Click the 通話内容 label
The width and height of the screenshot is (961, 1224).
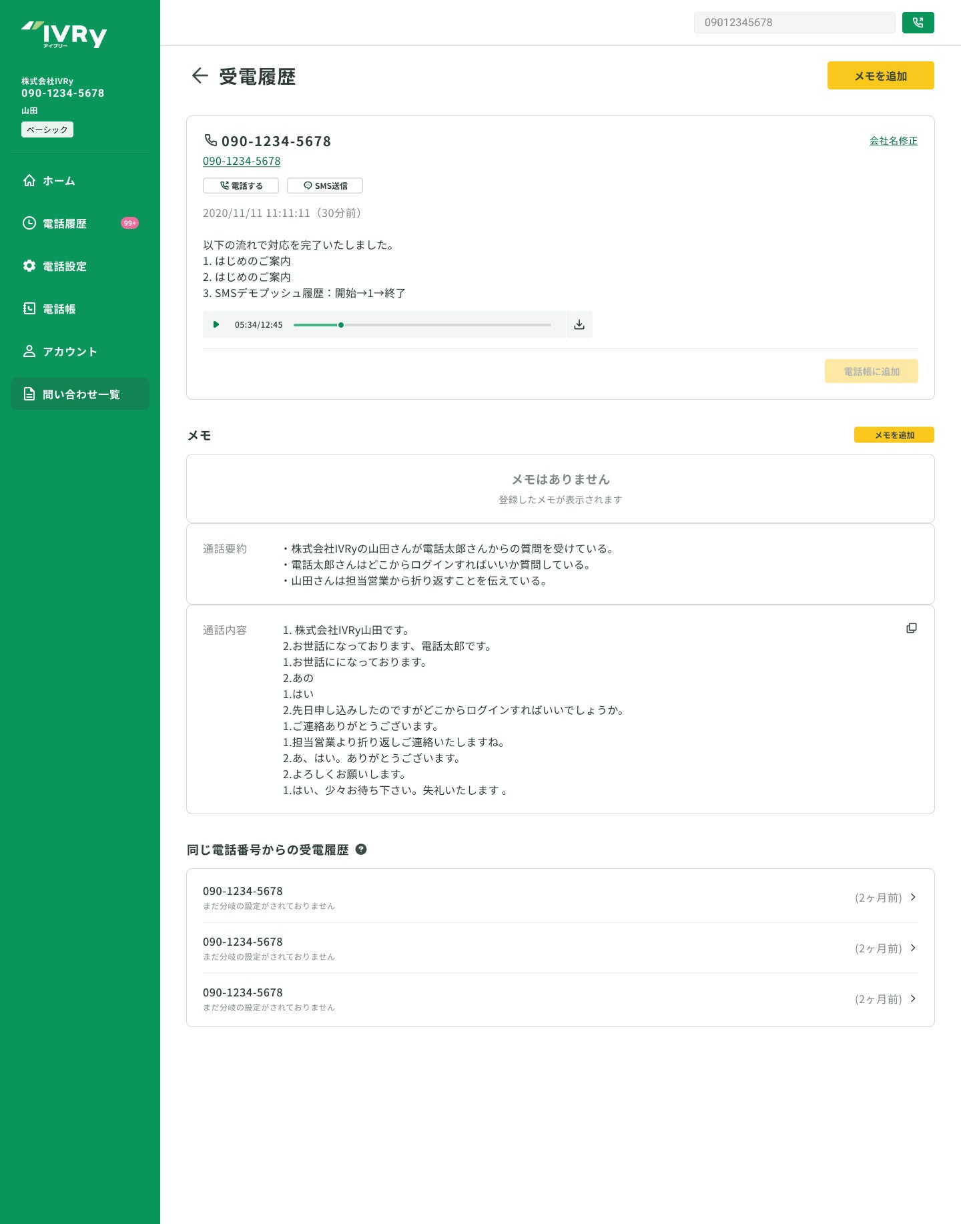click(225, 630)
